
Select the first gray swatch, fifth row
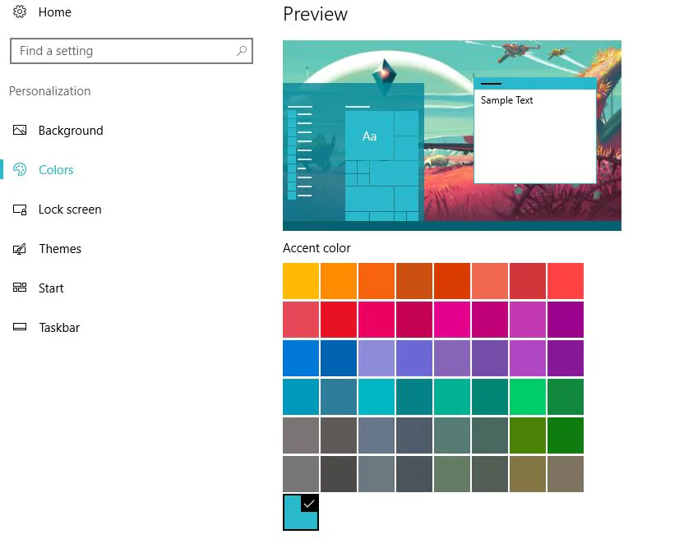point(301,435)
